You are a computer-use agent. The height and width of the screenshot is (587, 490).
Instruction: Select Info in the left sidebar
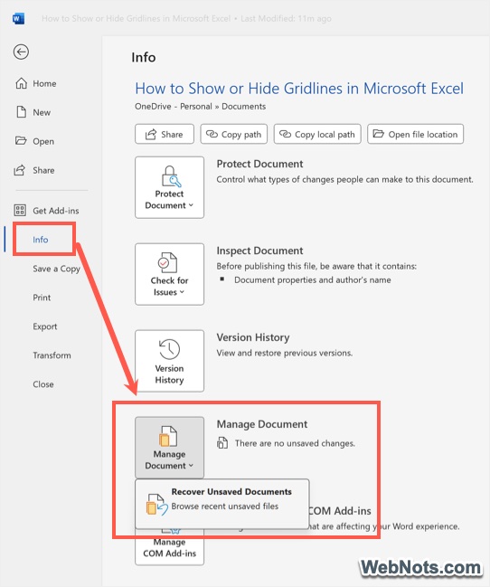click(x=41, y=239)
